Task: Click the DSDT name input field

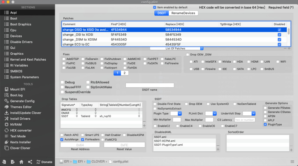Action: click(x=150, y=85)
